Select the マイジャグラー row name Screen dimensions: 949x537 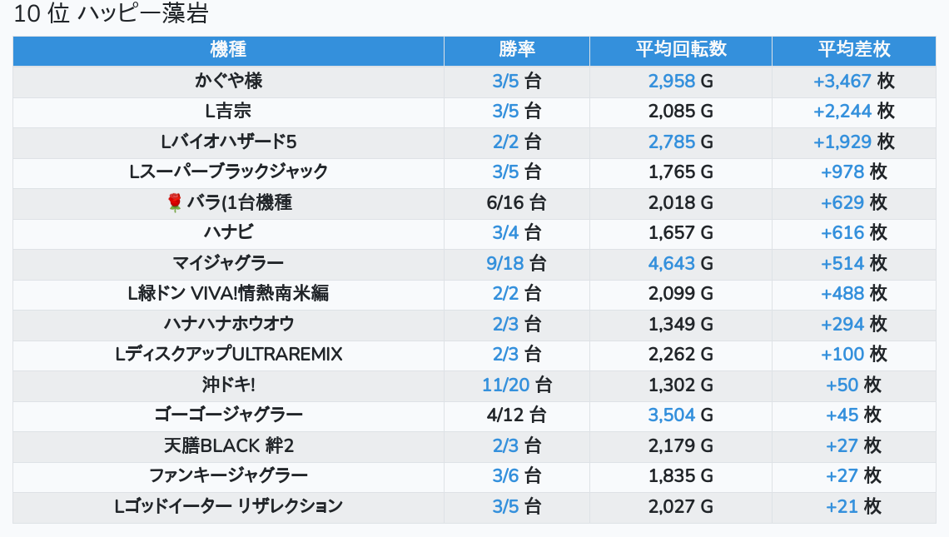pos(228,264)
